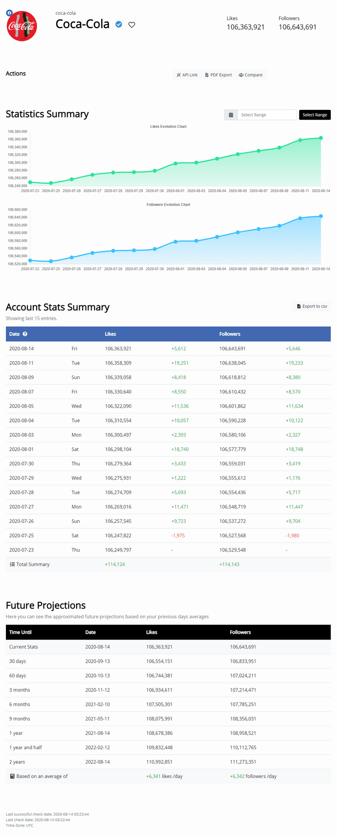Viewport: 337px width, 835px height.
Task: Open the Coca-Cola profile logo image
Action: (22, 27)
